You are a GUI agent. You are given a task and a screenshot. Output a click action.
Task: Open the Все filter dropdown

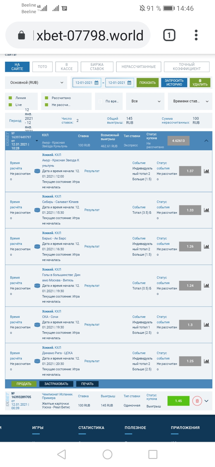click(145, 101)
